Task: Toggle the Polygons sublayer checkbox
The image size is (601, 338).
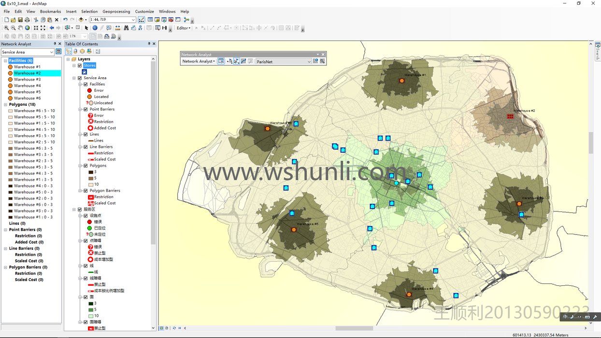Action: click(x=86, y=166)
